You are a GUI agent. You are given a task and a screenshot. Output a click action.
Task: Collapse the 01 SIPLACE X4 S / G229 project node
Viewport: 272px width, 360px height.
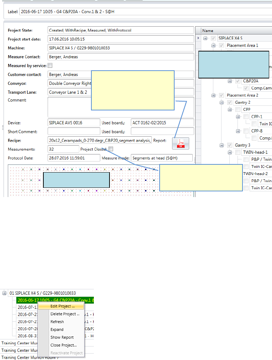pyautogui.click(x=4, y=293)
